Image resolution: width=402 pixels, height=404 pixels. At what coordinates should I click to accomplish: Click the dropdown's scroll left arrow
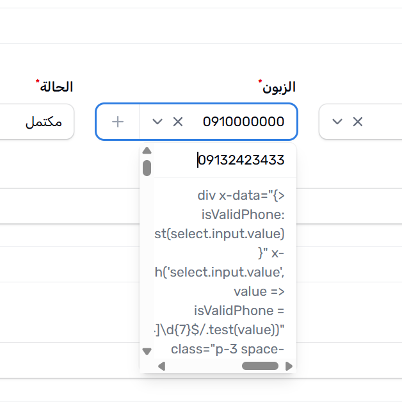tap(161, 366)
